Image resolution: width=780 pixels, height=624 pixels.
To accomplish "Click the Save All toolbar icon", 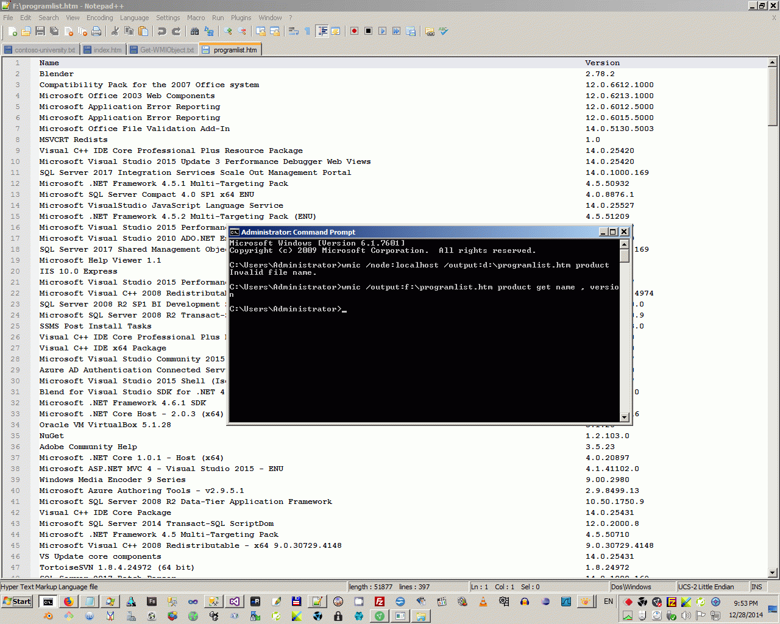I will (x=54, y=31).
